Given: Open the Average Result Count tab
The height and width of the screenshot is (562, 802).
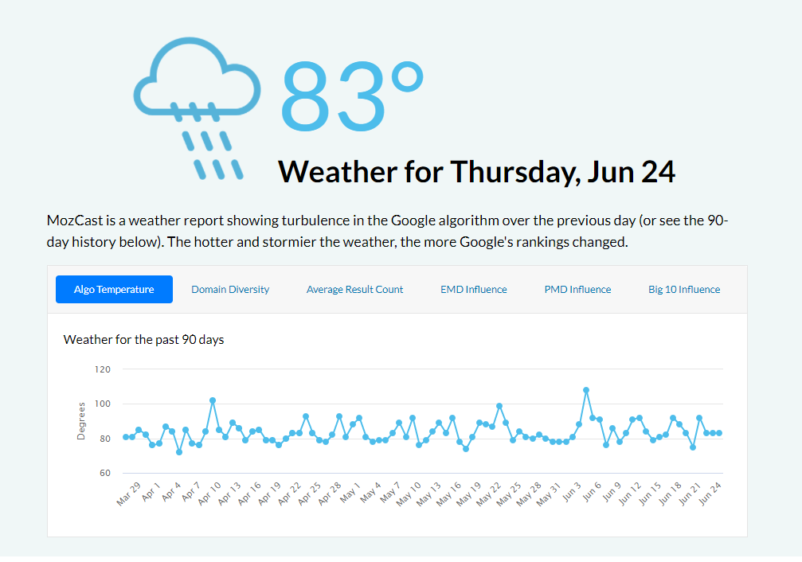Looking at the screenshot, I should (354, 290).
